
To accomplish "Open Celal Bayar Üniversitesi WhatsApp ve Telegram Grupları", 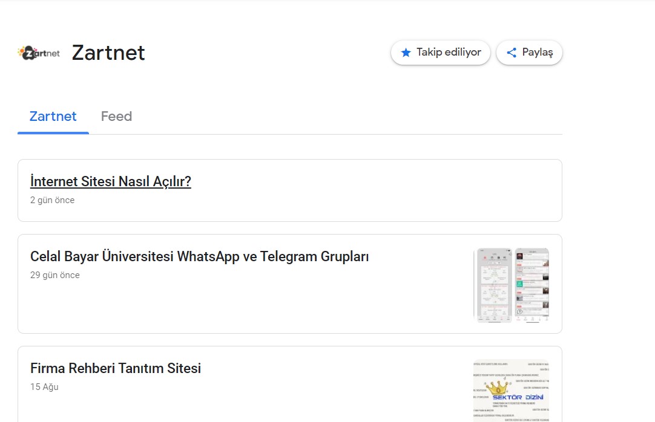I will tap(199, 256).
